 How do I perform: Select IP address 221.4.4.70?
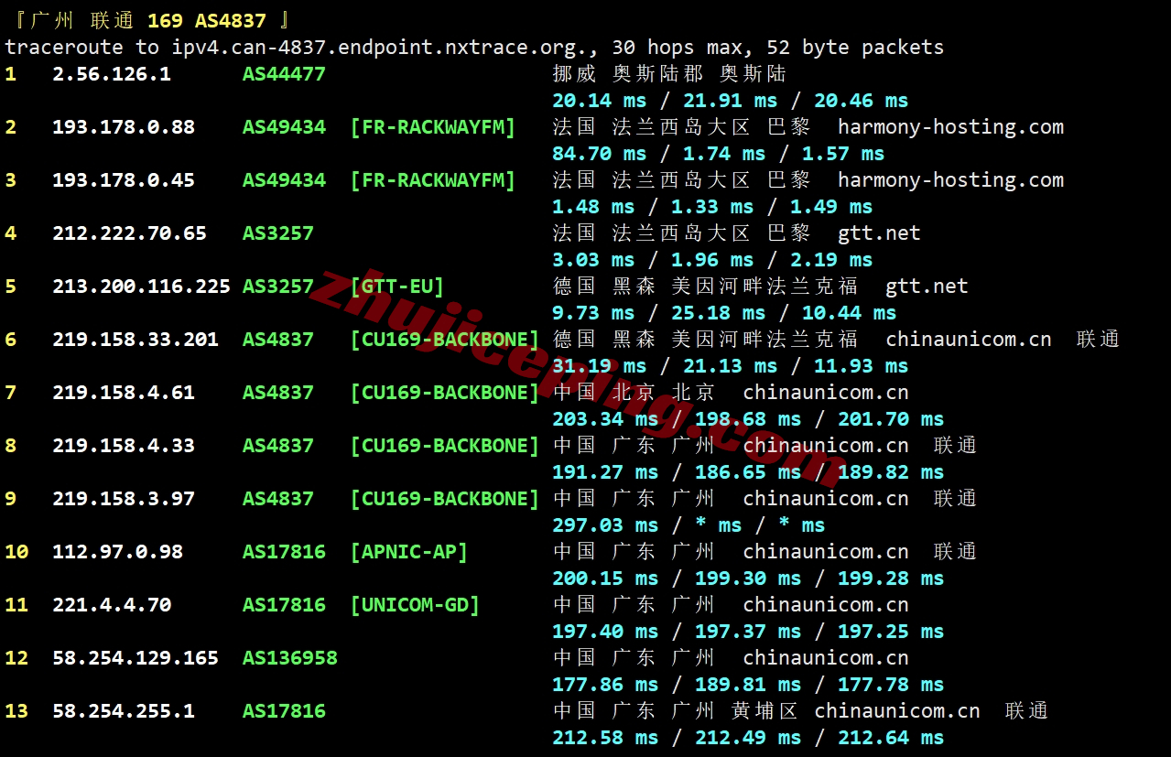(112, 605)
